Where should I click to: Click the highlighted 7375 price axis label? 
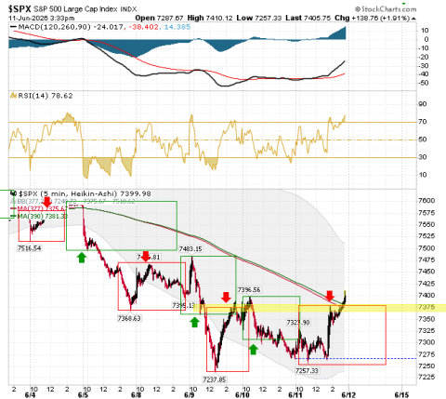coord(426,307)
